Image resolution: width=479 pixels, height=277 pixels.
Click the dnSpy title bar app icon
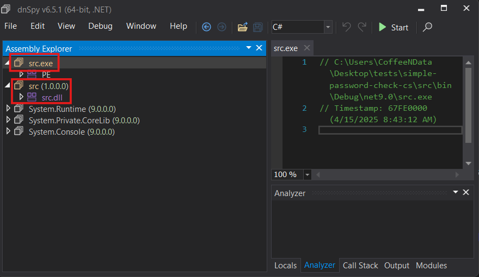[x=6, y=9]
